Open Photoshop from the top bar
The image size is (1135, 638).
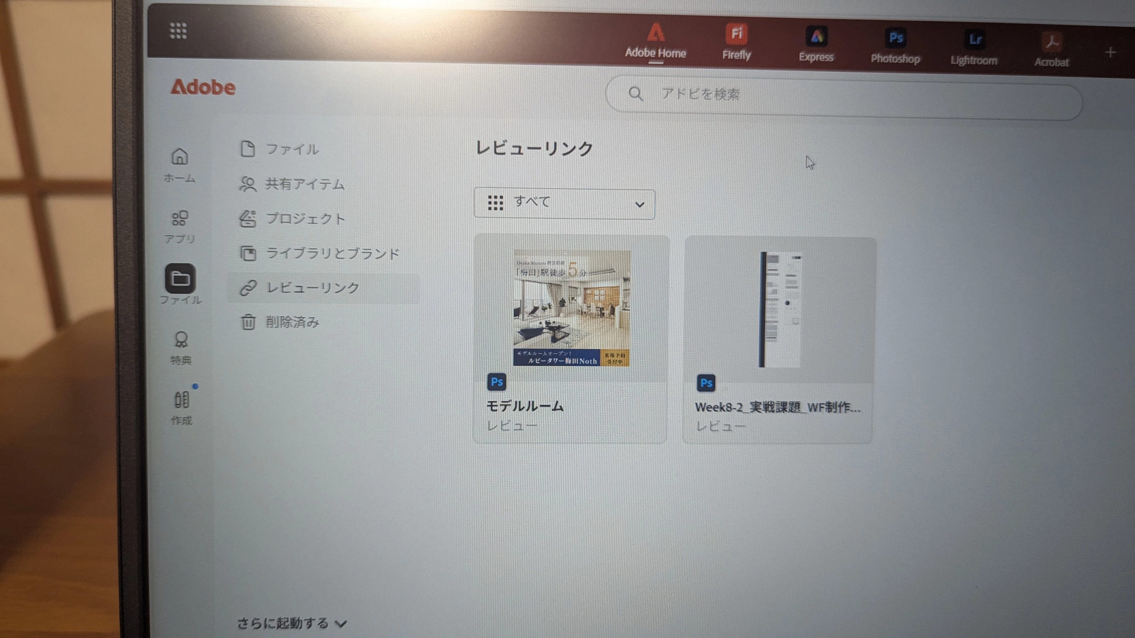click(895, 46)
